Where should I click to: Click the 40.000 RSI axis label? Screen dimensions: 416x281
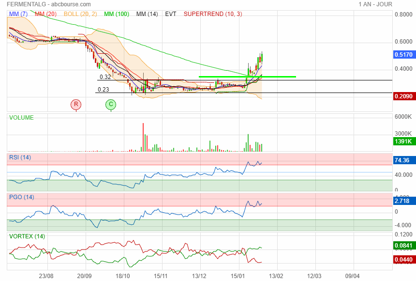click(x=403, y=175)
